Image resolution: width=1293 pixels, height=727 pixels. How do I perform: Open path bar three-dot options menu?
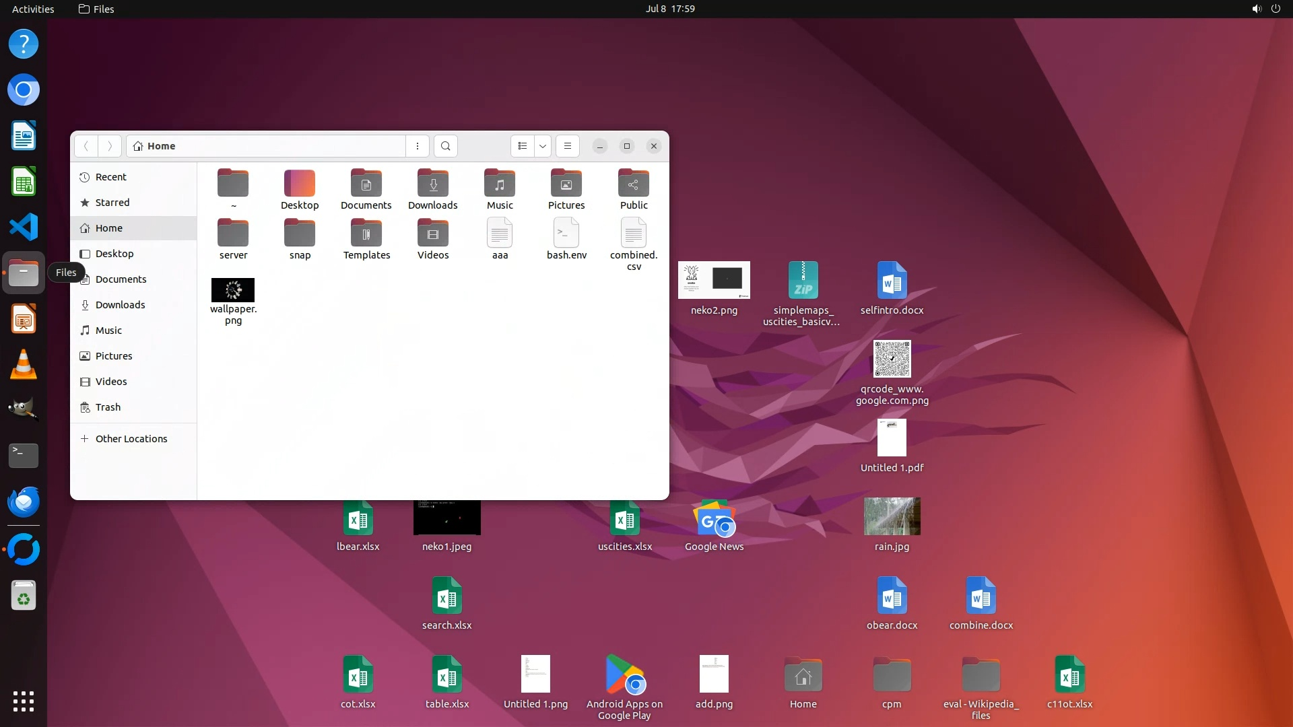coord(418,146)
